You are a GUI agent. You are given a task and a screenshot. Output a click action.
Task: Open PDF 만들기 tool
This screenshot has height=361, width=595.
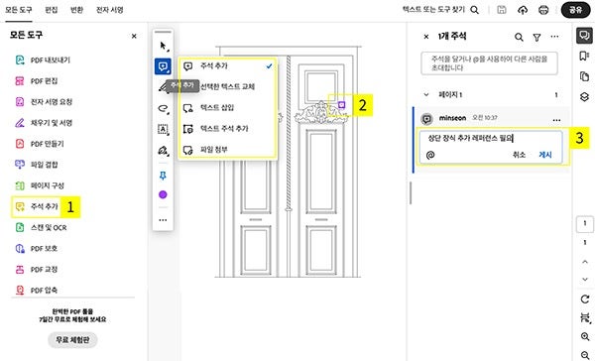[39, 144]
